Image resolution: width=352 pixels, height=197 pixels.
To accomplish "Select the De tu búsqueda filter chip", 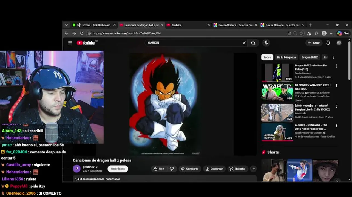I will (x=286, y=57).
